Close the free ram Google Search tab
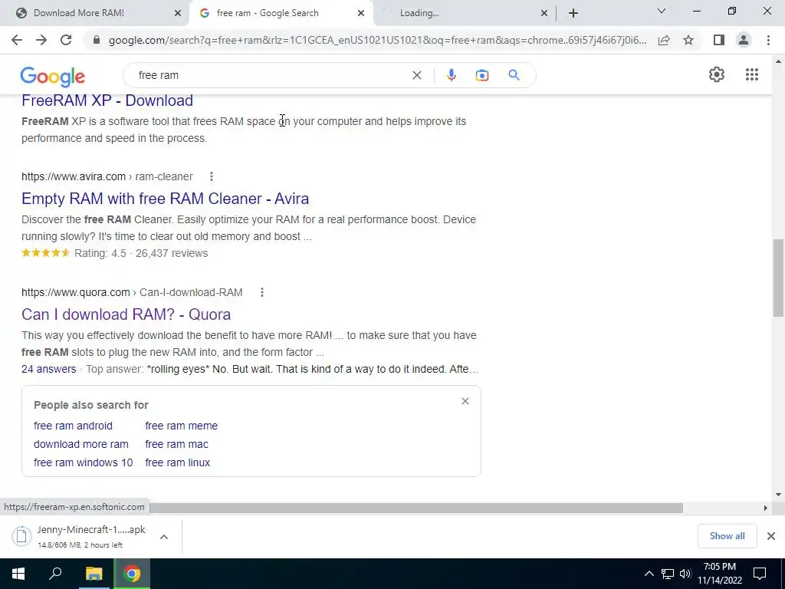785x589 pixels. pos(361,13)
